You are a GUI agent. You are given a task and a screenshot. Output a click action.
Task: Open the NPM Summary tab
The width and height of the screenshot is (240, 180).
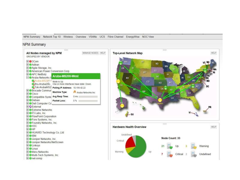[x=32, y=37]
